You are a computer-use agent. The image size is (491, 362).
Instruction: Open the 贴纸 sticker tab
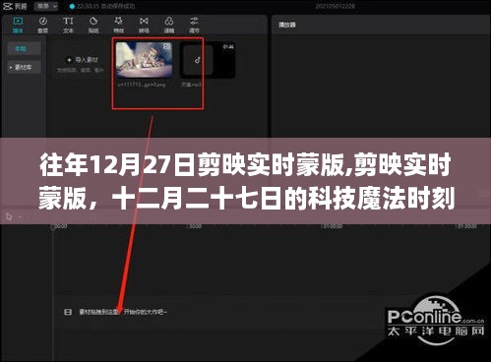93,26
